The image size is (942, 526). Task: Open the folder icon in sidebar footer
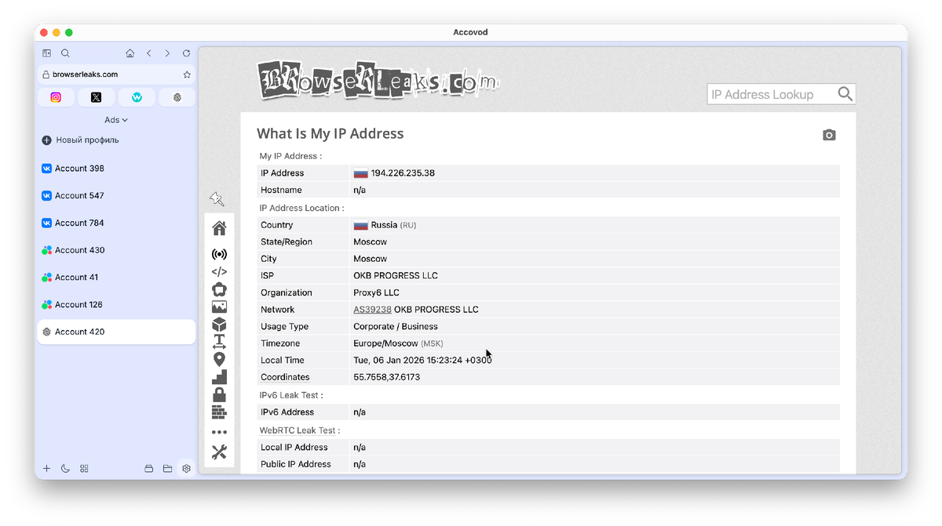pos(167,469)
